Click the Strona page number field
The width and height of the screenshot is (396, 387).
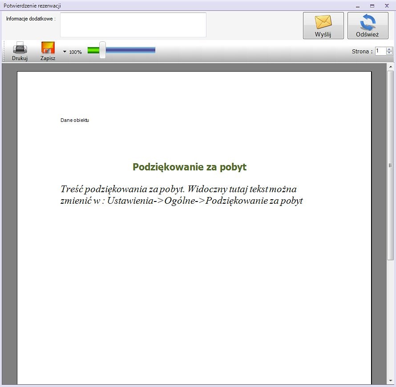pyautogui.click(x=380, y=51)
